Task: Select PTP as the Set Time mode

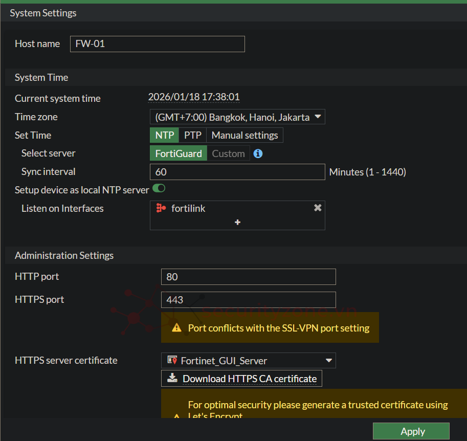Action: (193, 135)
